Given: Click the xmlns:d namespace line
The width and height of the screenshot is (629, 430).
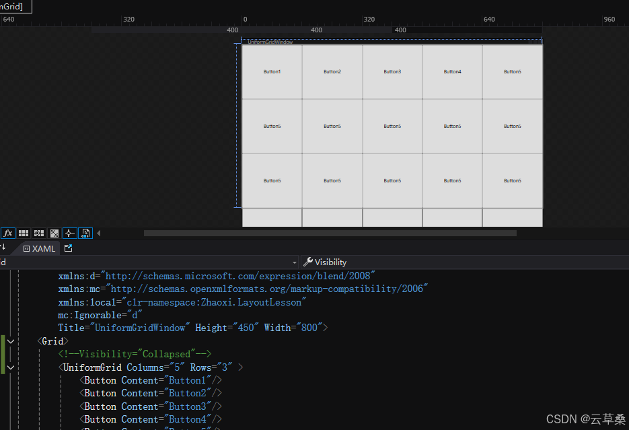Looking at the screenshot, I should click(x=217, y=276).
